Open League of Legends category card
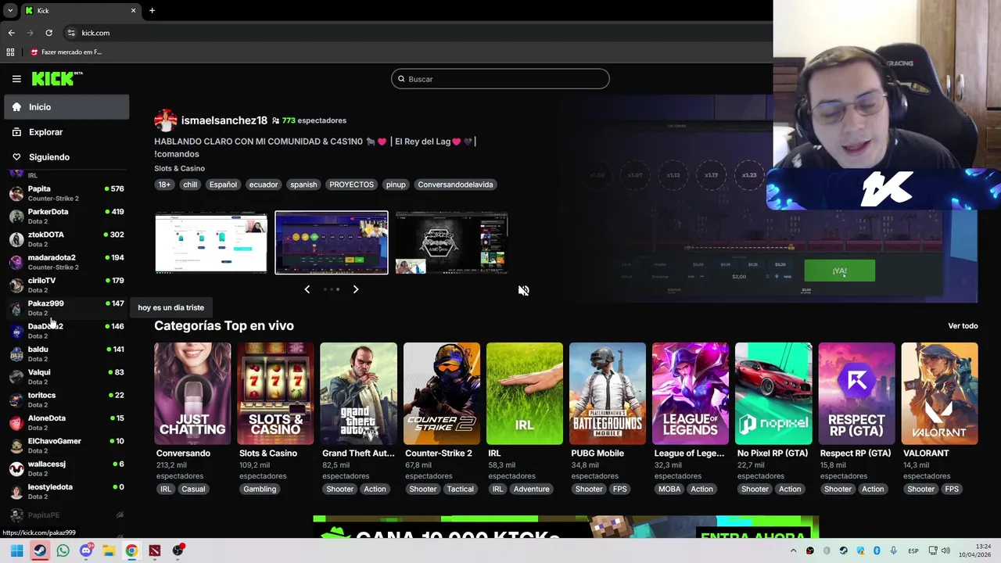 [x=691, y=393]
